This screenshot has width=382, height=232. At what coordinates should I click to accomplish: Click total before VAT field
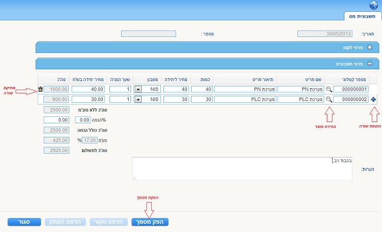pos(56,110)
